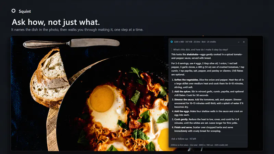Click the 'Ask a follow-up' input field
The height and width of the screenshot is (154, 274).
pyautogui.click(x=208, y=139)
